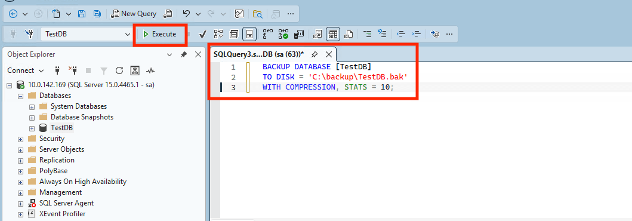The width and height of the screenshot is (632, 221).
Task: Open the new item file icon
Action: [57, 14]
